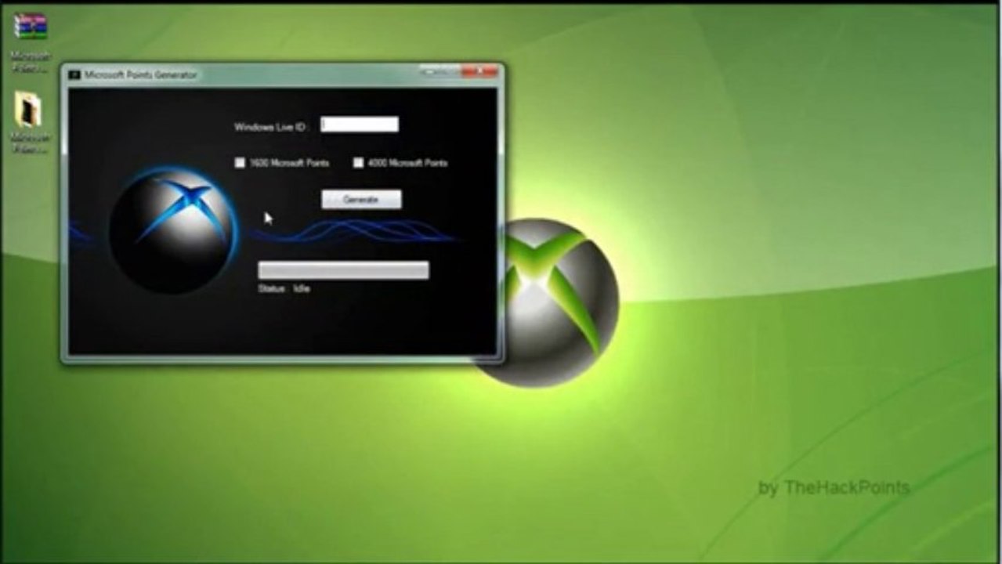
Task: Click the blue Xbox orb logo in the generator
Action: click(x=172, y=230)
